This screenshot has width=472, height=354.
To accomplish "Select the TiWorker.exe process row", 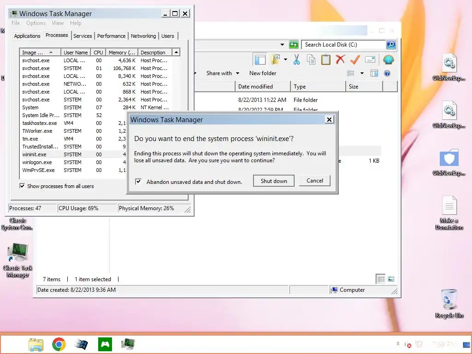I will click(74, 131).
